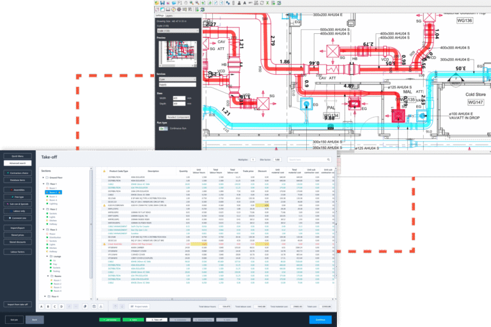Collapse the Floor 1 section
The width and height of the screenshot is (491, 327).
pyautogui.click(x=43, y=184)
